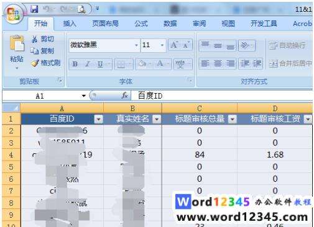Save the workbook with floppy icon

(34, 9)
